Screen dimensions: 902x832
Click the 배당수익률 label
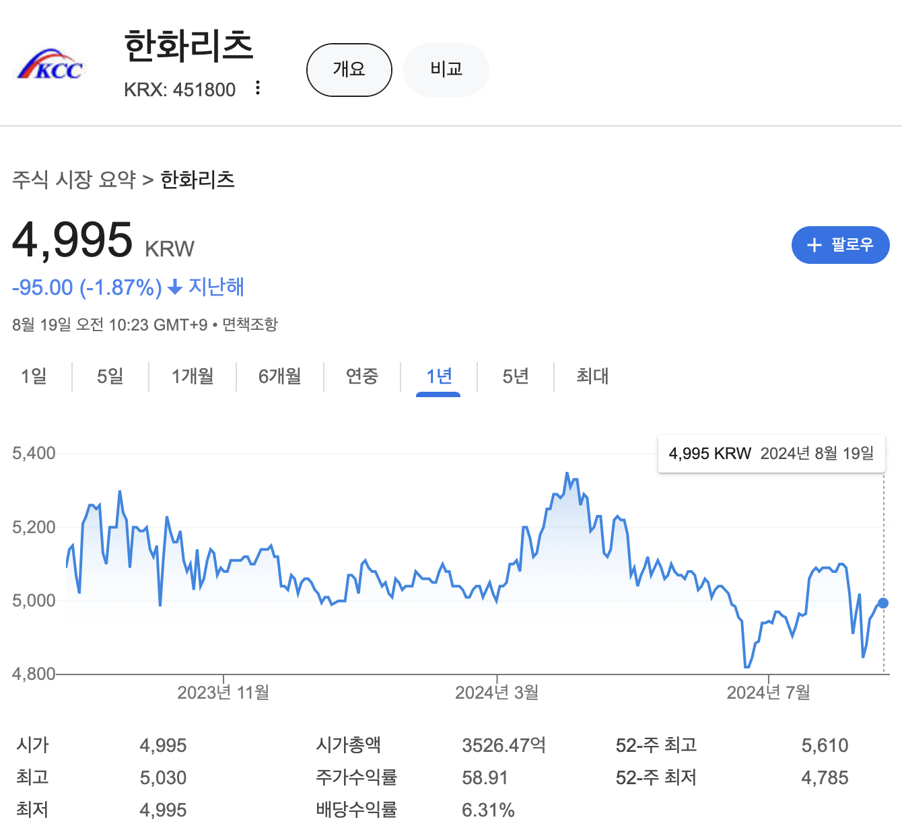tap(357, 810)
